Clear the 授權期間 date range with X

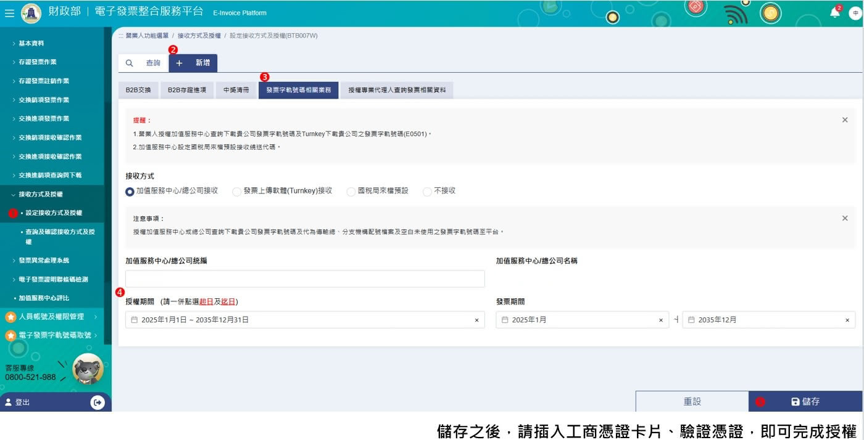pyautogui.click(x=476, y=320)
